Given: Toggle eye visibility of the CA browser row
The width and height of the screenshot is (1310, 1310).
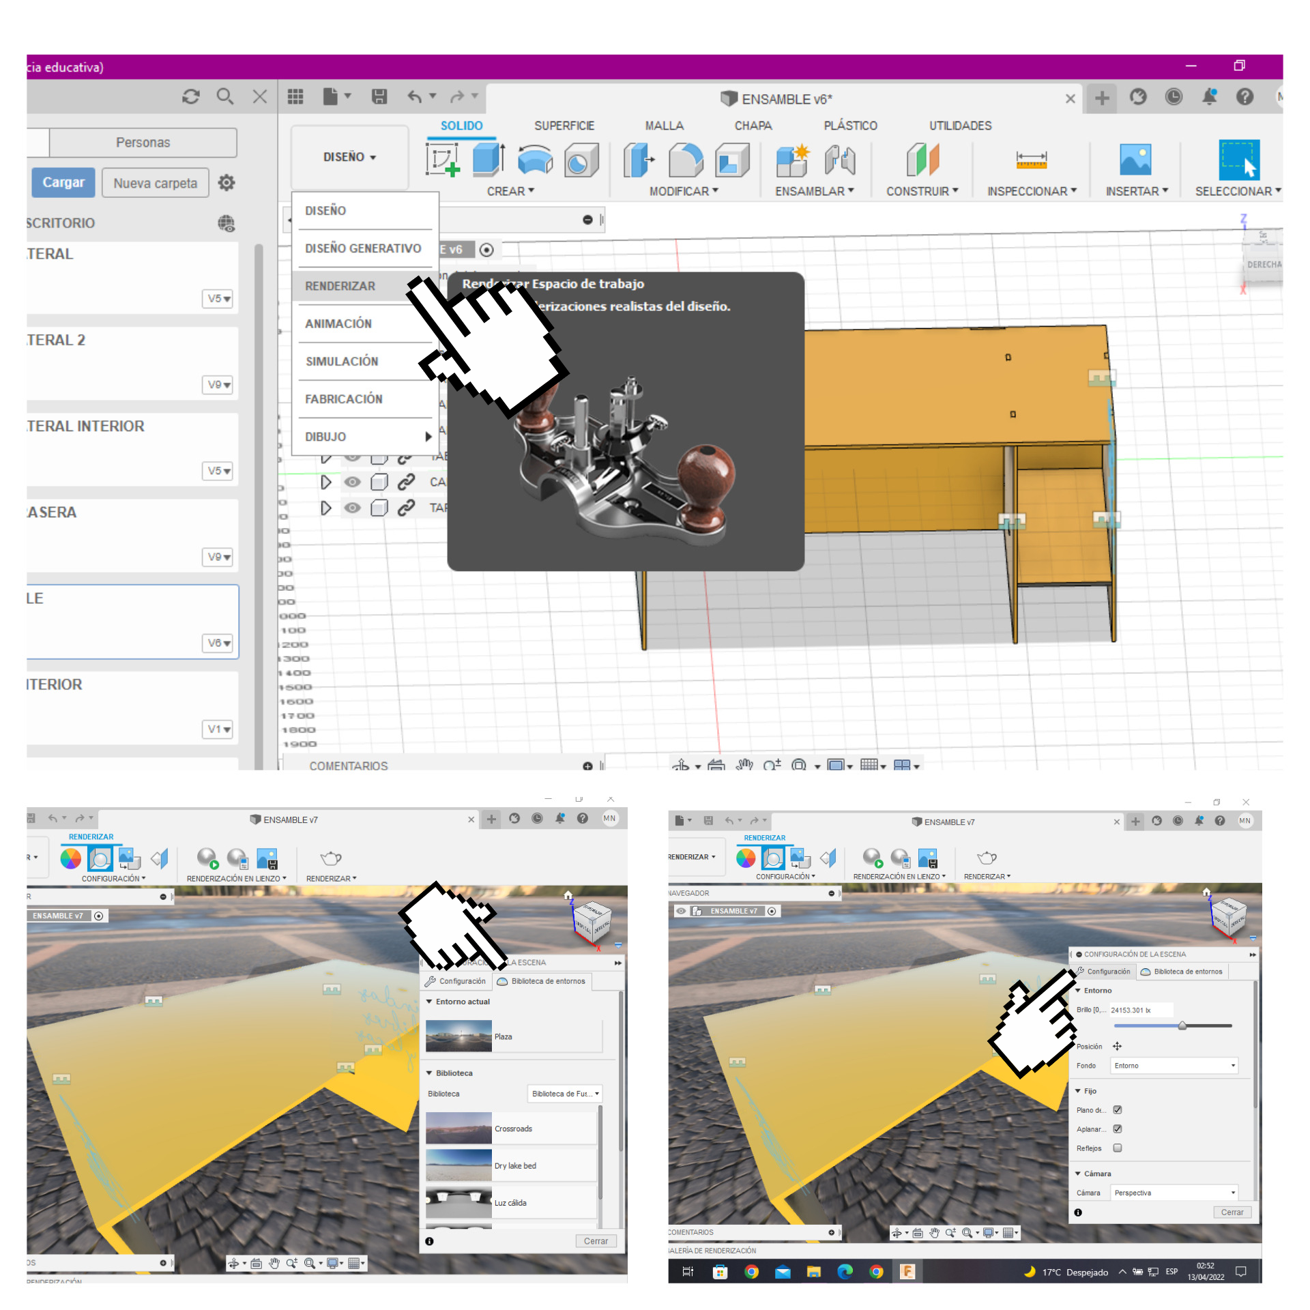Looking at the screenshot, I should pos(352,482).
